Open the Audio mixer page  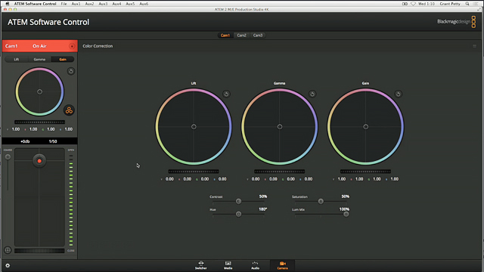pyautogui.click(x=255, y=265)
